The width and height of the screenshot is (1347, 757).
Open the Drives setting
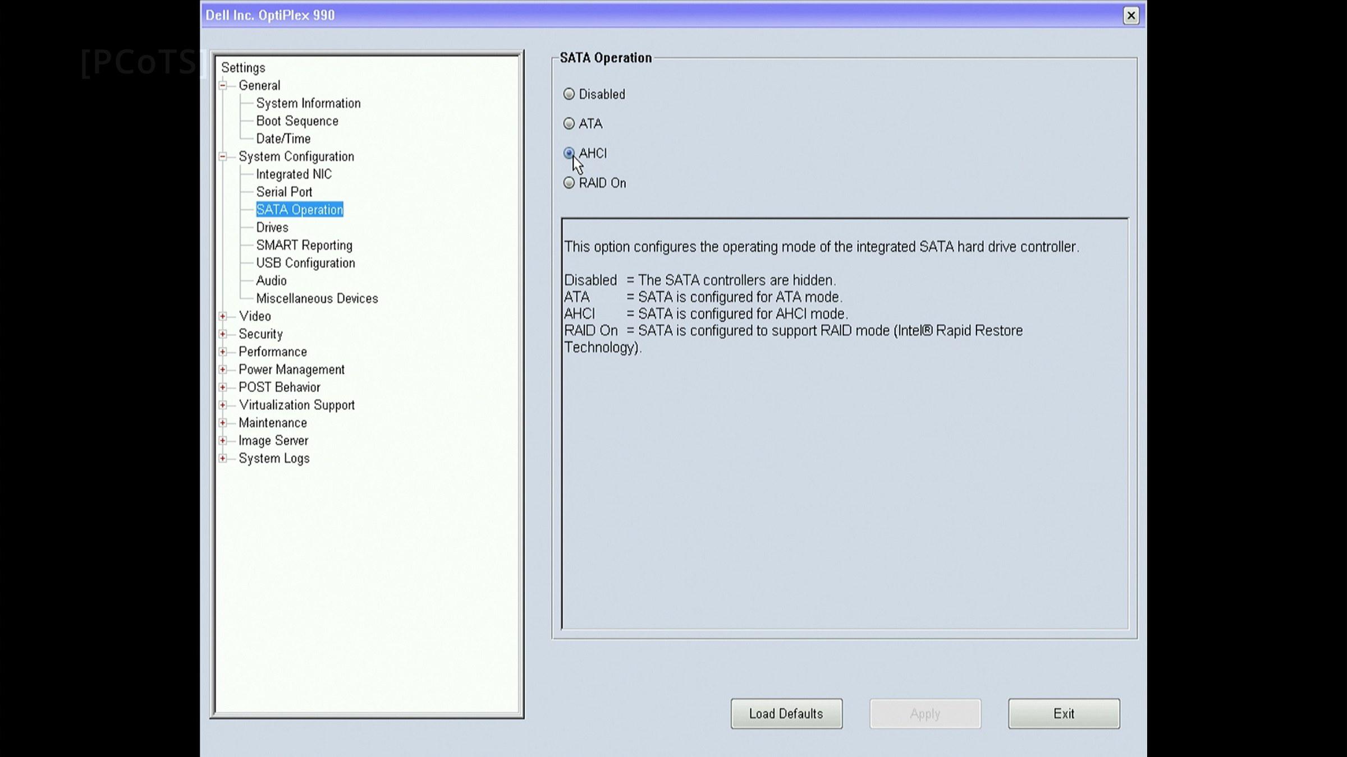click(272, 228)
